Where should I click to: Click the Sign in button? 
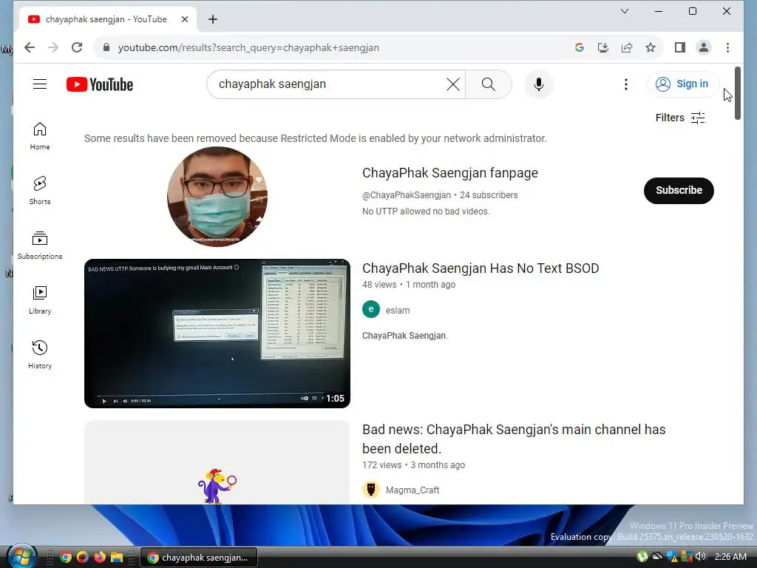tap(682, 84)
